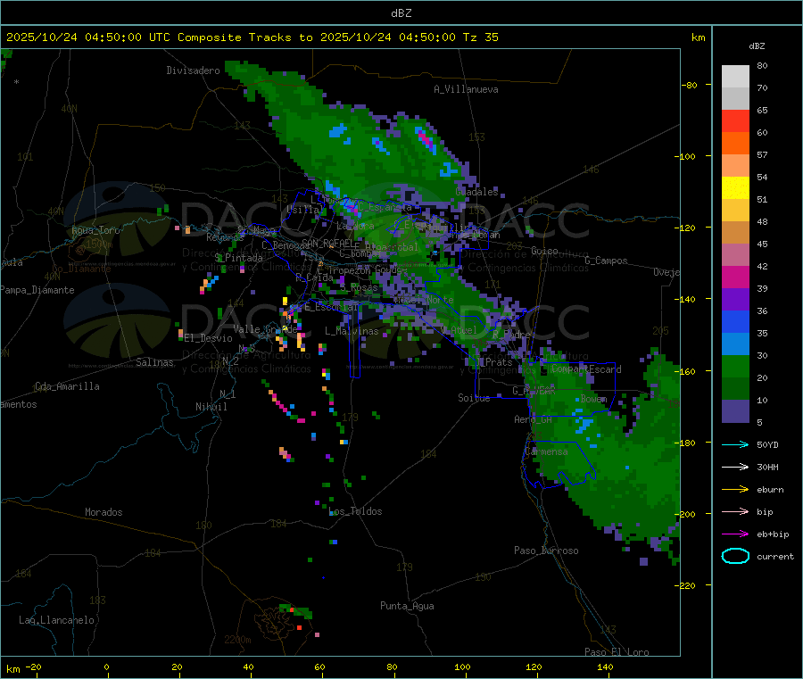This screenshot has height=679, width=803.
Task: Click the red cell near Punta_Agua volcano
Action: pyautogui.click(x=299, y=627)
